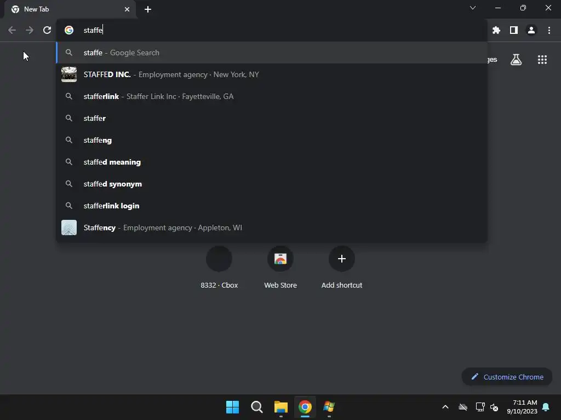
Task: Select 'staffe - Google Search' suggestion
Action: (x=272, y=52)
